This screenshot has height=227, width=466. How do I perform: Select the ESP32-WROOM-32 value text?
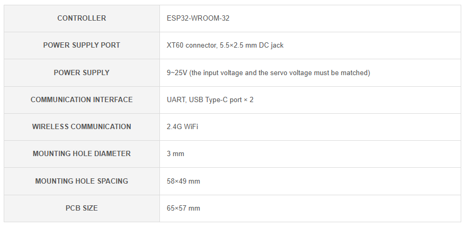click(x=198, y=19)
